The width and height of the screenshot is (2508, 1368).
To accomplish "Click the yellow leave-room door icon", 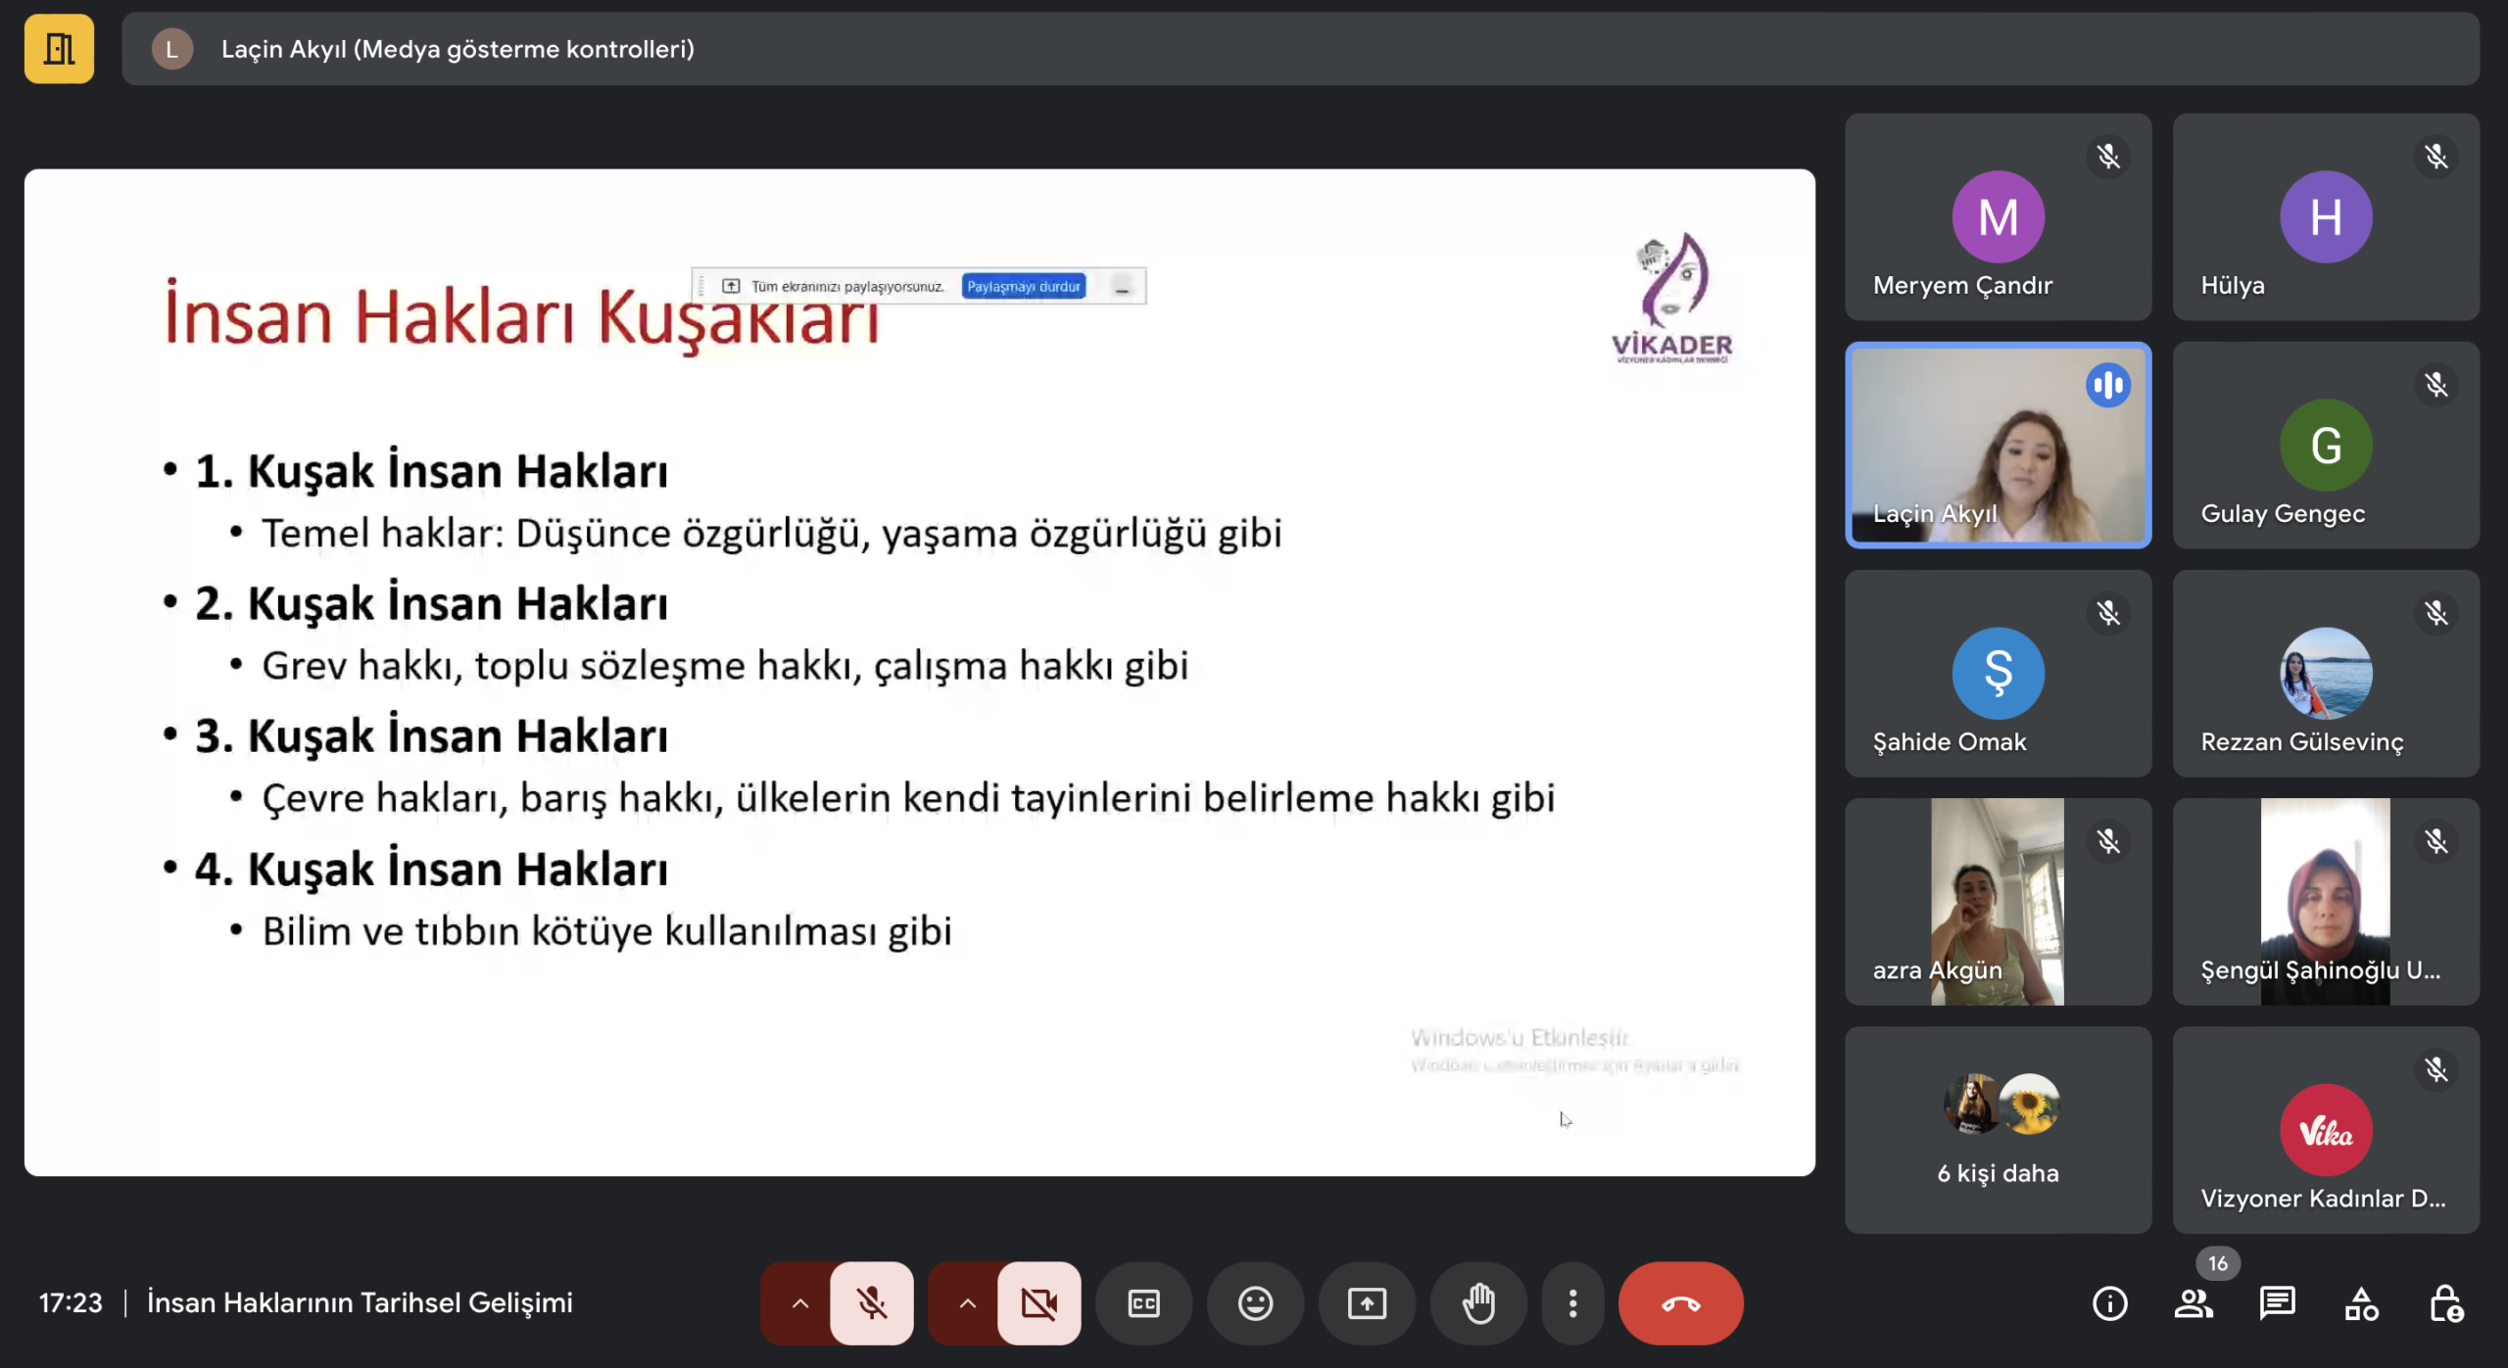I will (59, 49).
